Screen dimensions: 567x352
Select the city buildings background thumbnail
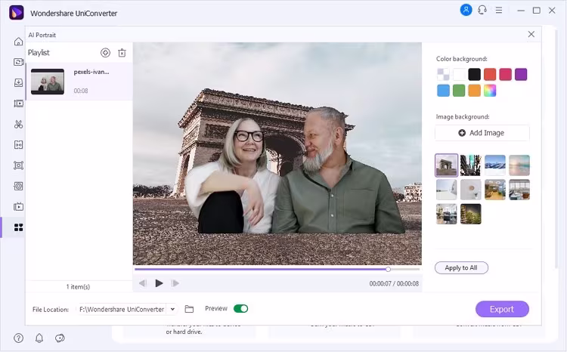[x=471, y=165]
